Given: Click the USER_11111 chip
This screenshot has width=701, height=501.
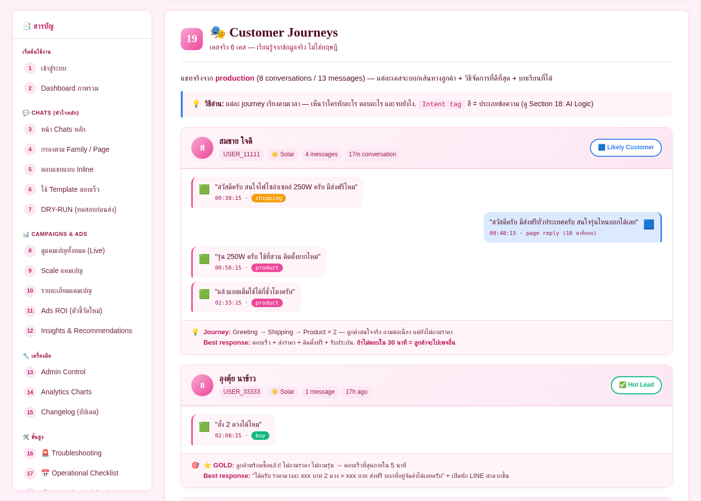Looking at the screenshot, I should 241,154.
